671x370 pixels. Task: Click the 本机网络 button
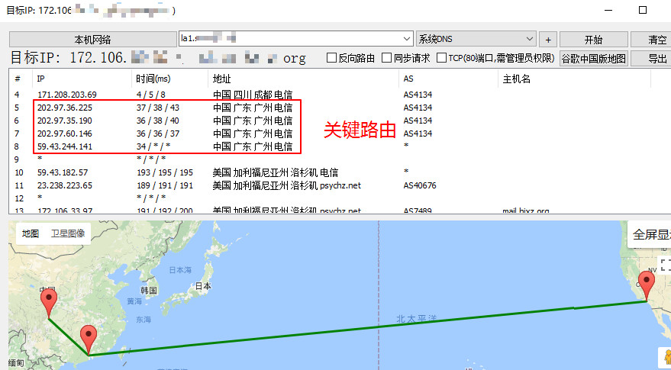[92, 40]
